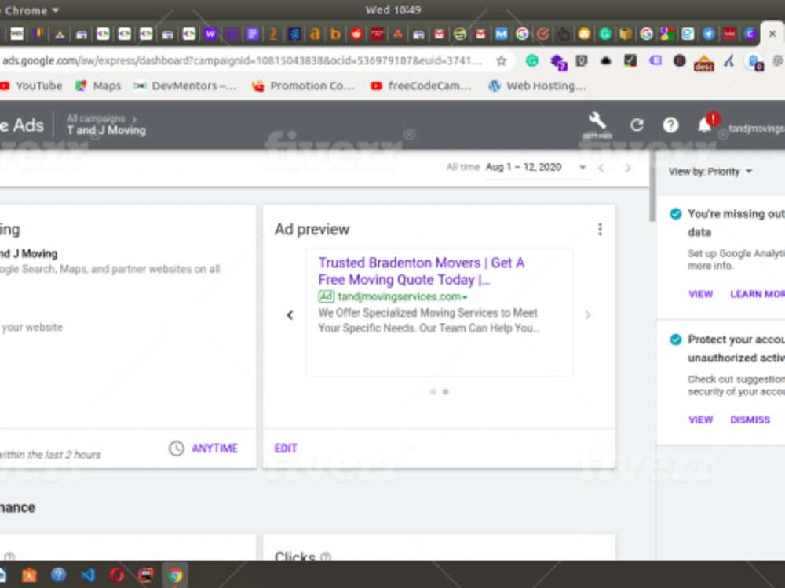
Task: Open the Promotion Co... bookmark
Action: pos(303,86)
